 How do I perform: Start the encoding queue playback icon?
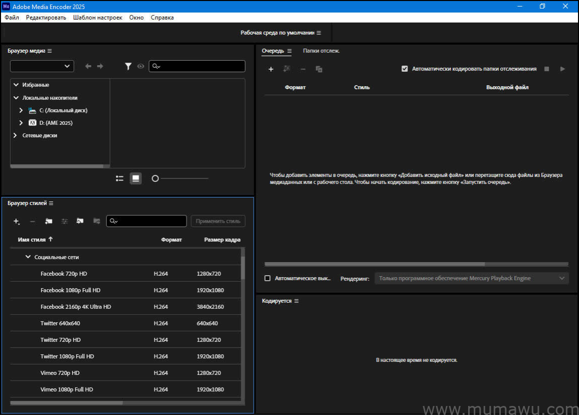click(x=562, y=69)
